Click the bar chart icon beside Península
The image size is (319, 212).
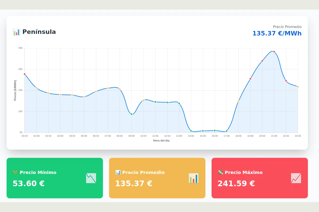[x=16, y=32]
